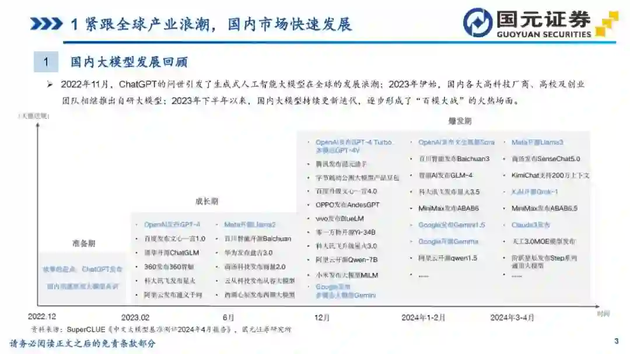Click the entry OpenAI发布GPT-4
Image resolution: width=630 pixels, height=354 pixels.
point(172,225)
